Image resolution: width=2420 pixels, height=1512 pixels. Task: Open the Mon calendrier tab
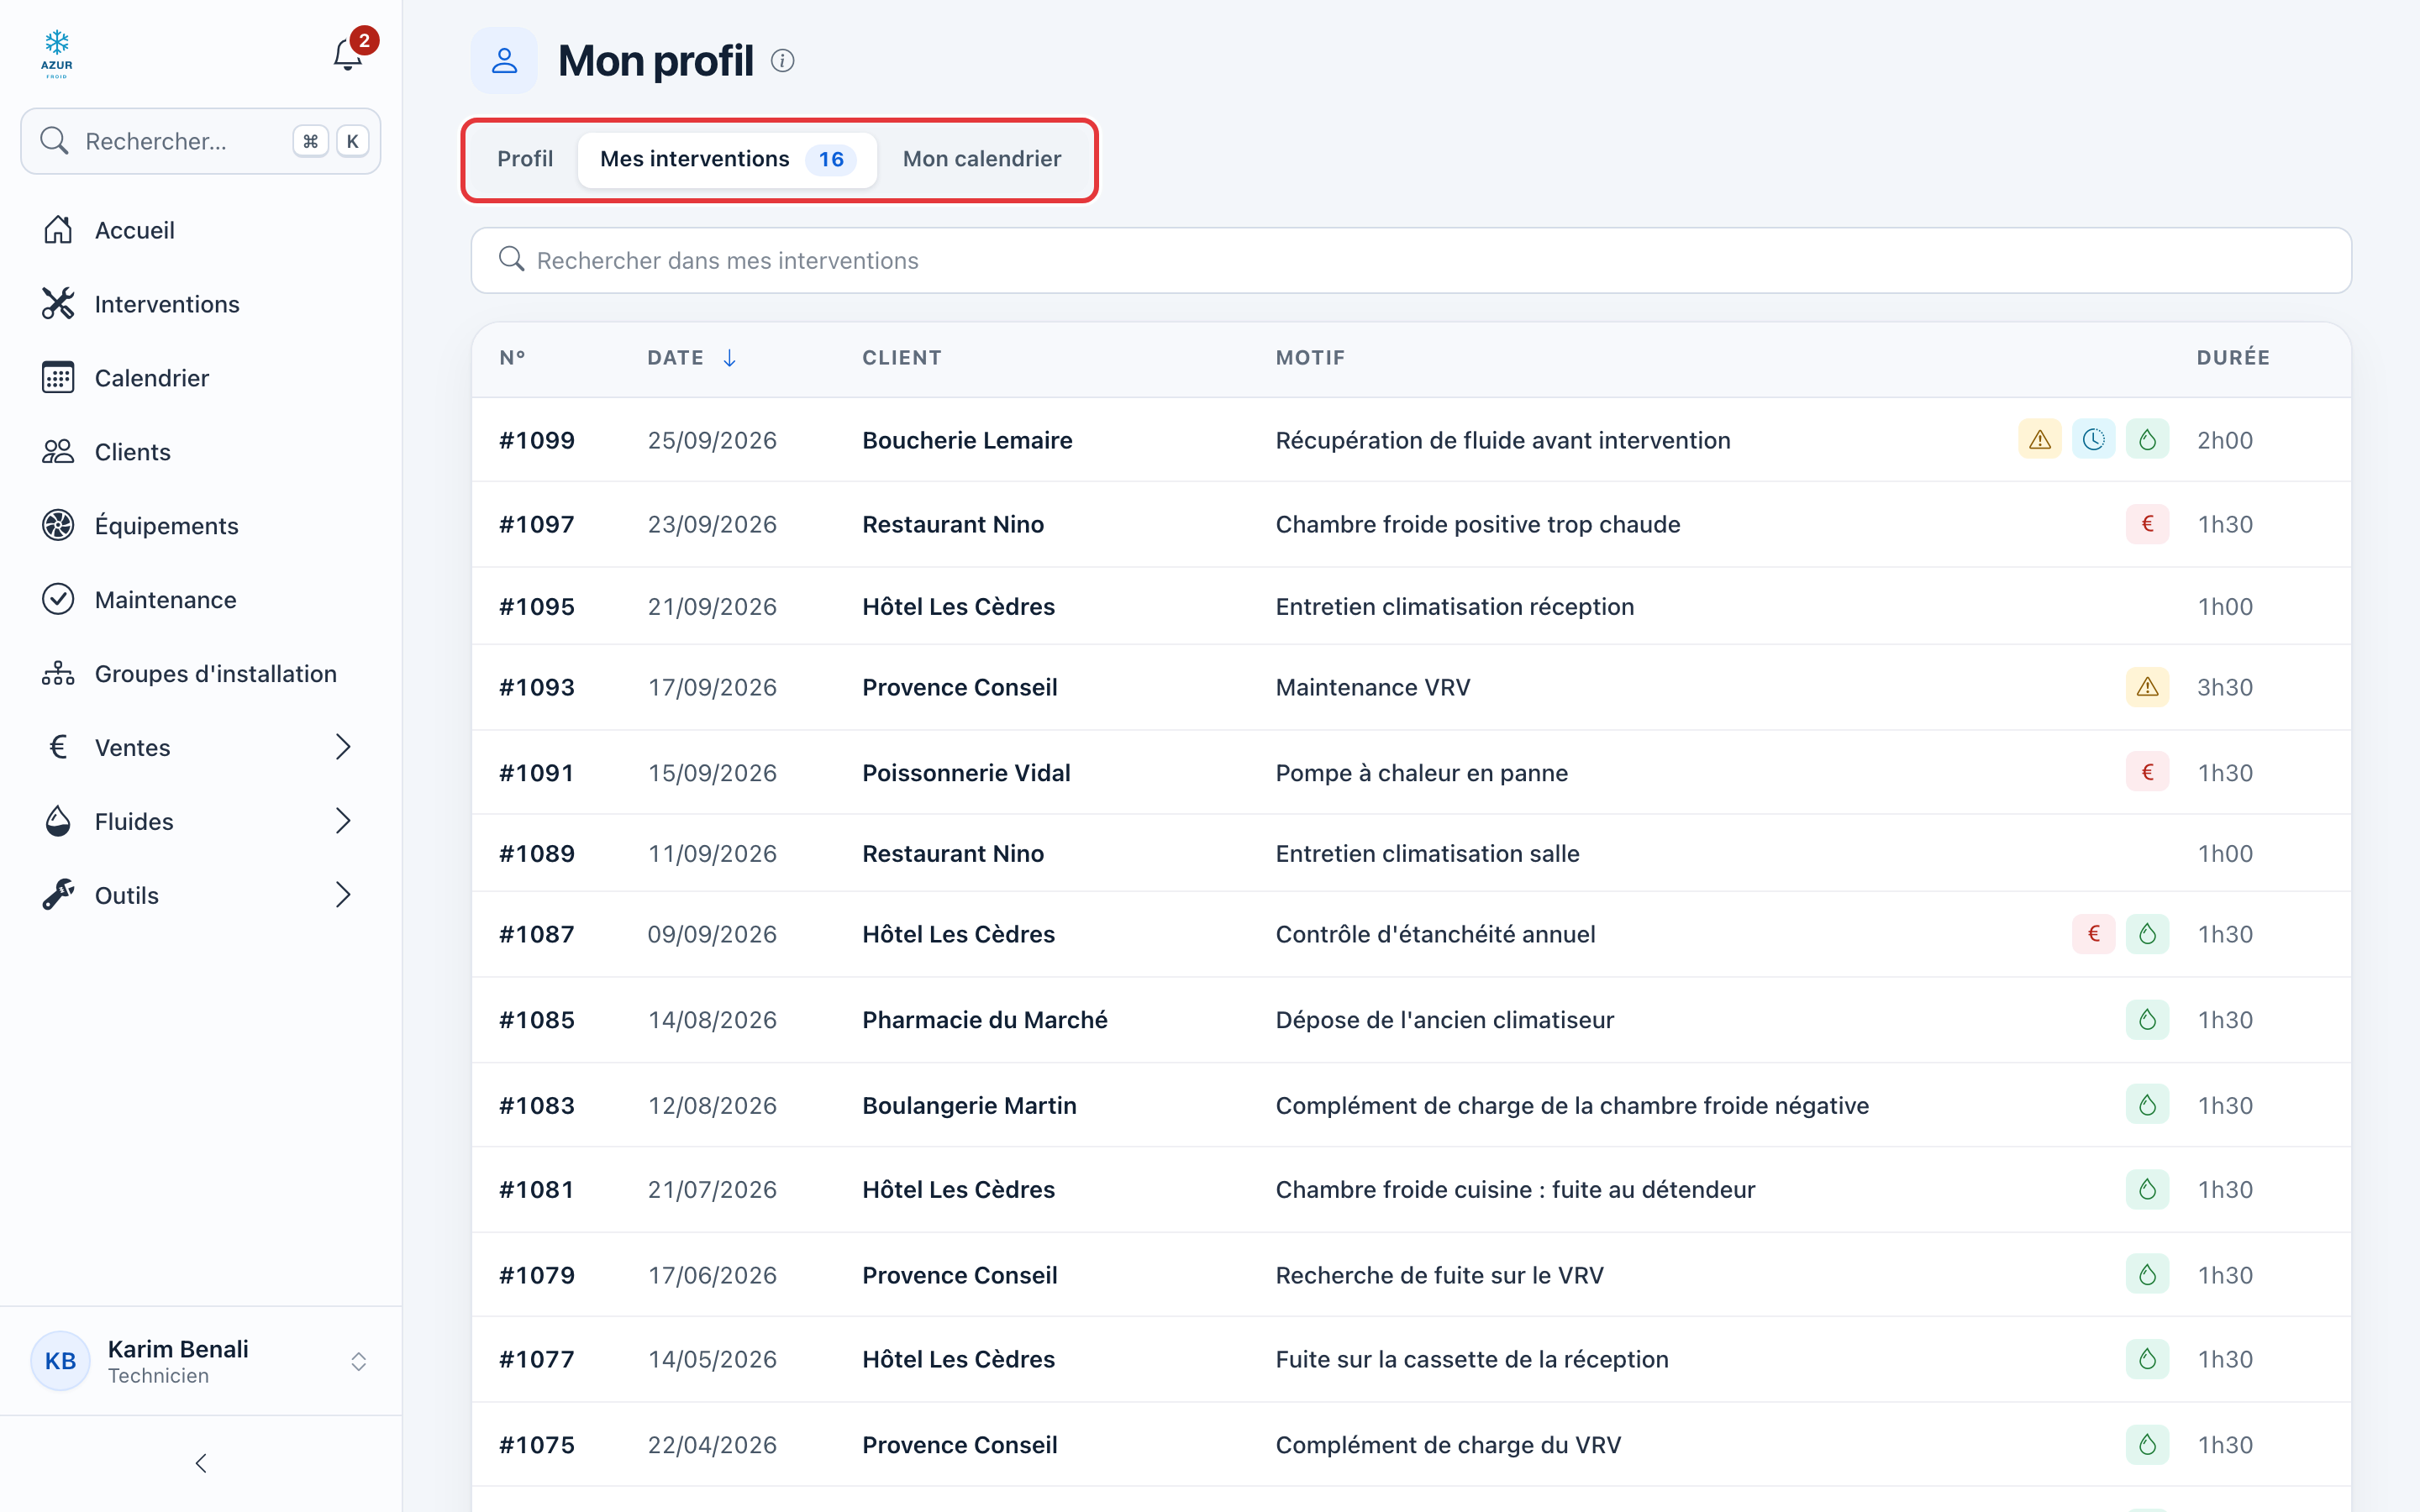point(982,159)
